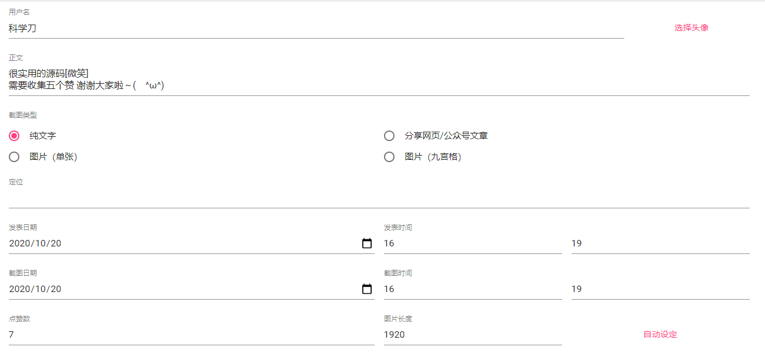Focus the 用户名 input field
Viewport: 765px width, 357px height.
pyautogui.click(x=317, y=28)
